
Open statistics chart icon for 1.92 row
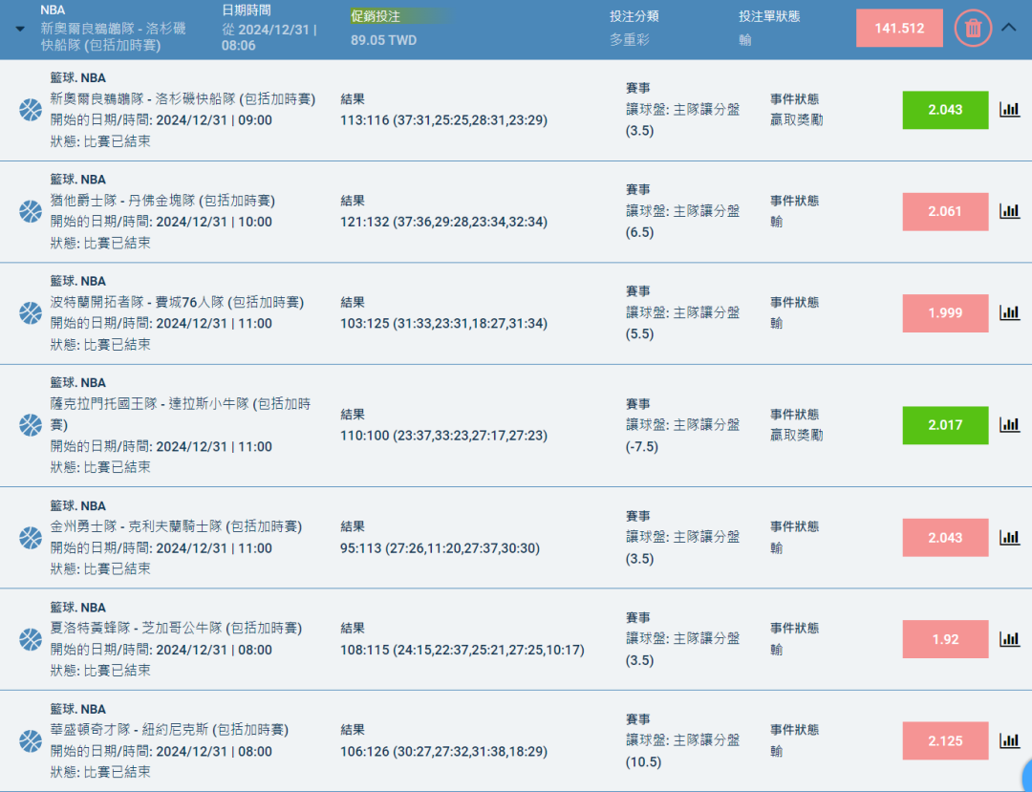1010,639
